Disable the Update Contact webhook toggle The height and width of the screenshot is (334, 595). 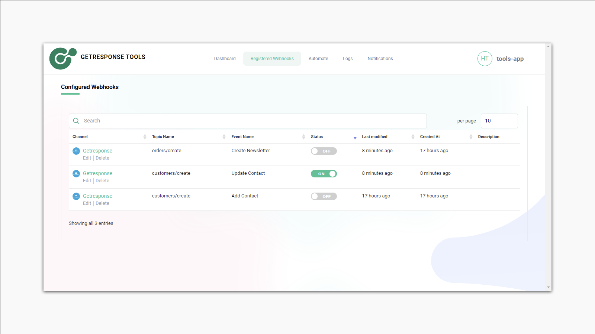pos(324,173)
